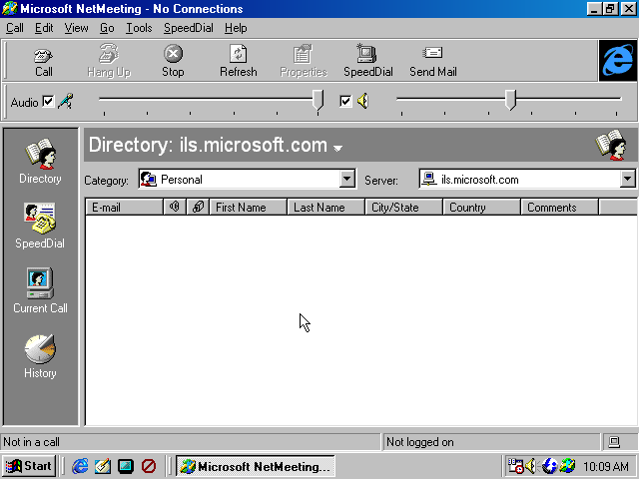The image size is (639, 479).
Task: Sort by Comments column header
Action: click(559, 207)
